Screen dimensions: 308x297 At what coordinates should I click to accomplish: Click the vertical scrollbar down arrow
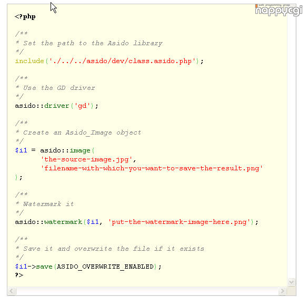click(292, 282)
